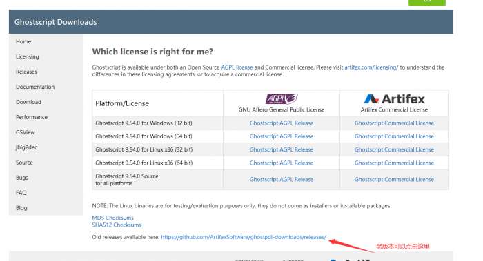Open the old releases GitHub link

tap(244, 237)
